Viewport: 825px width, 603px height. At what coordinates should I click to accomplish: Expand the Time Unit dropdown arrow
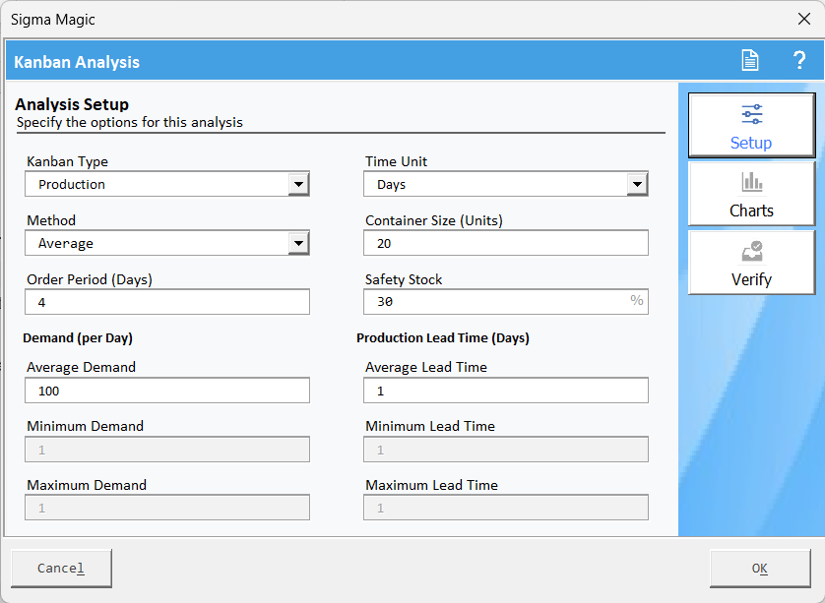tap(637, 184)
